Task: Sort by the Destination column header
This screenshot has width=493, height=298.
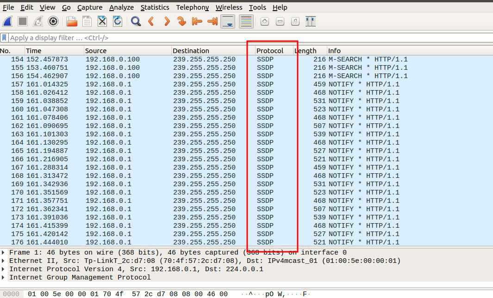Action: click(x=213, y=50)
